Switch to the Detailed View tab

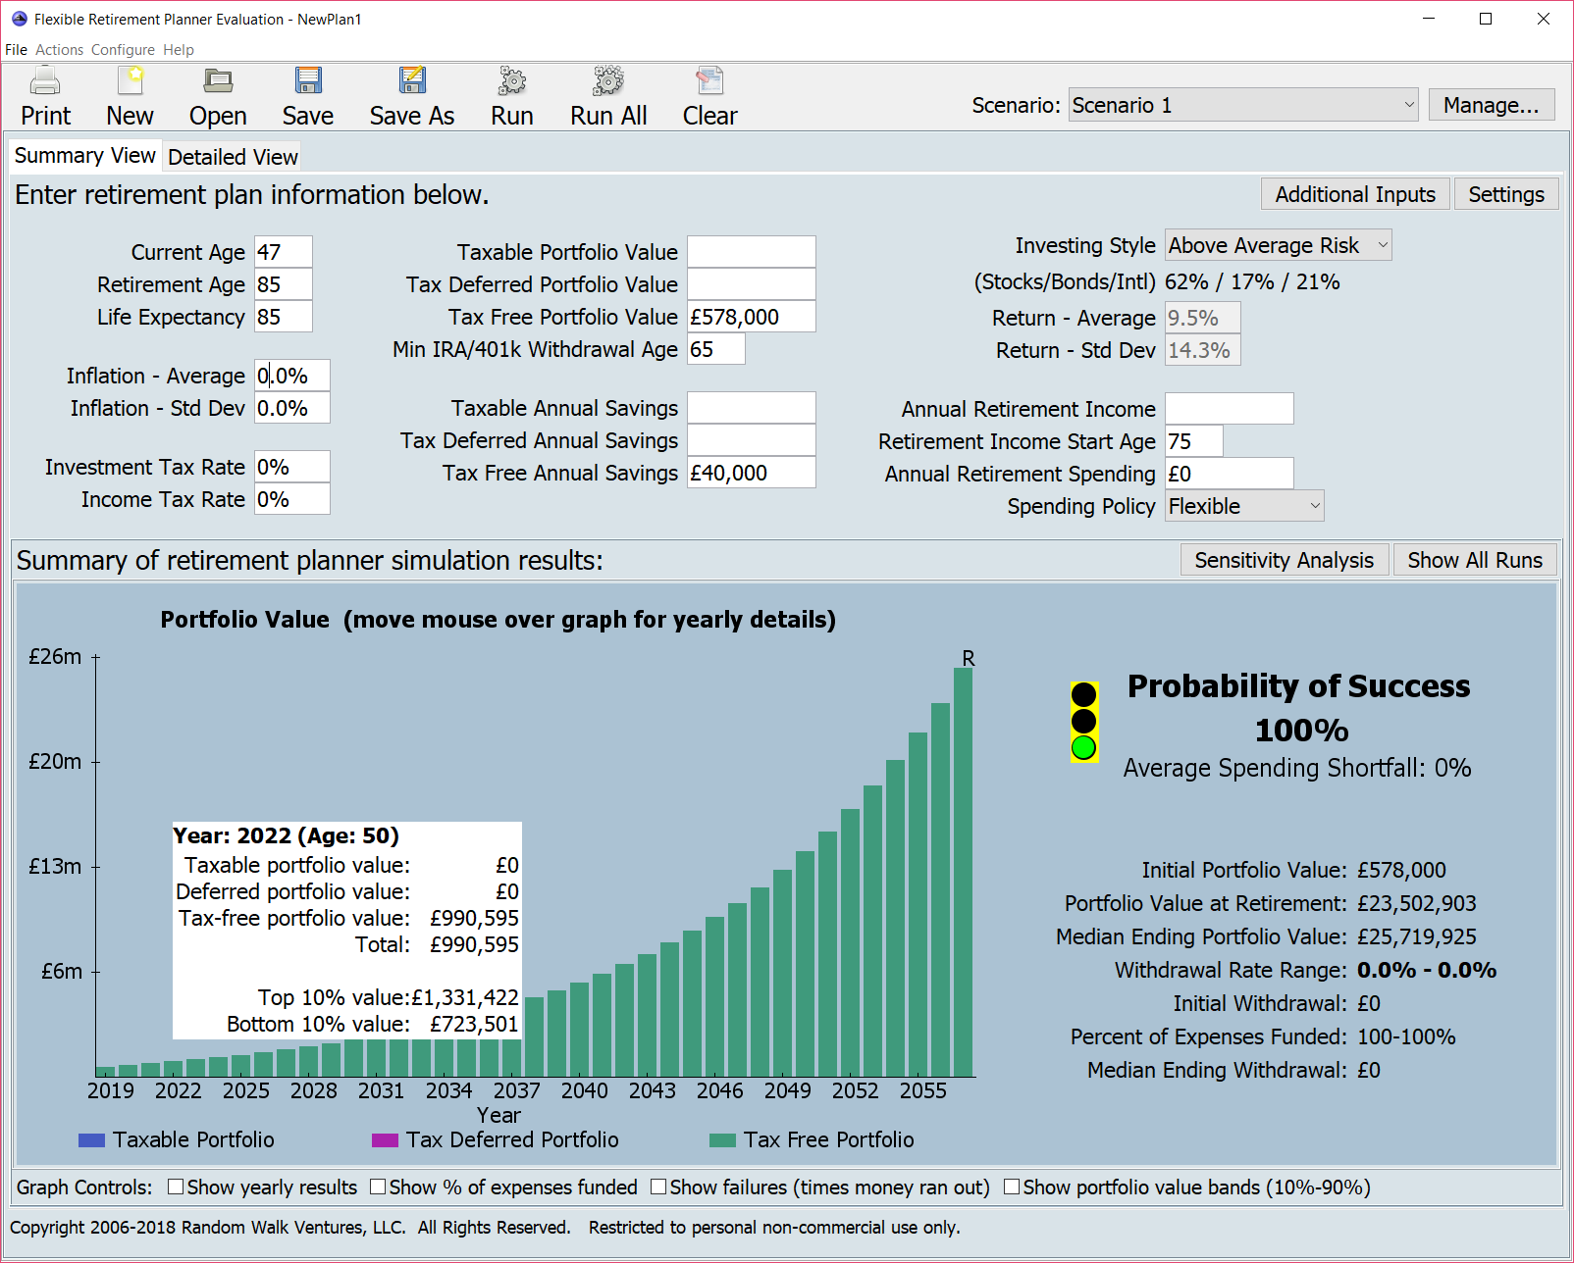[x=233, y=157]
